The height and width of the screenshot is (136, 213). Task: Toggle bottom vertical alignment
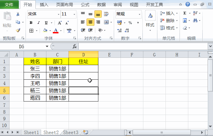click(x=98, y=14)
